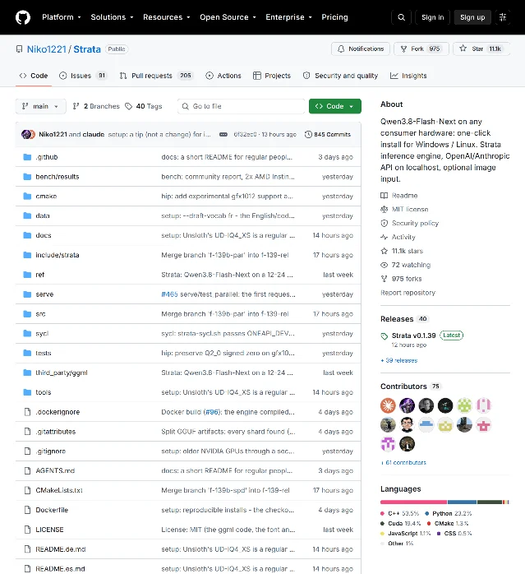
Task: Open the Pricing page
Action: coord(334,17)
